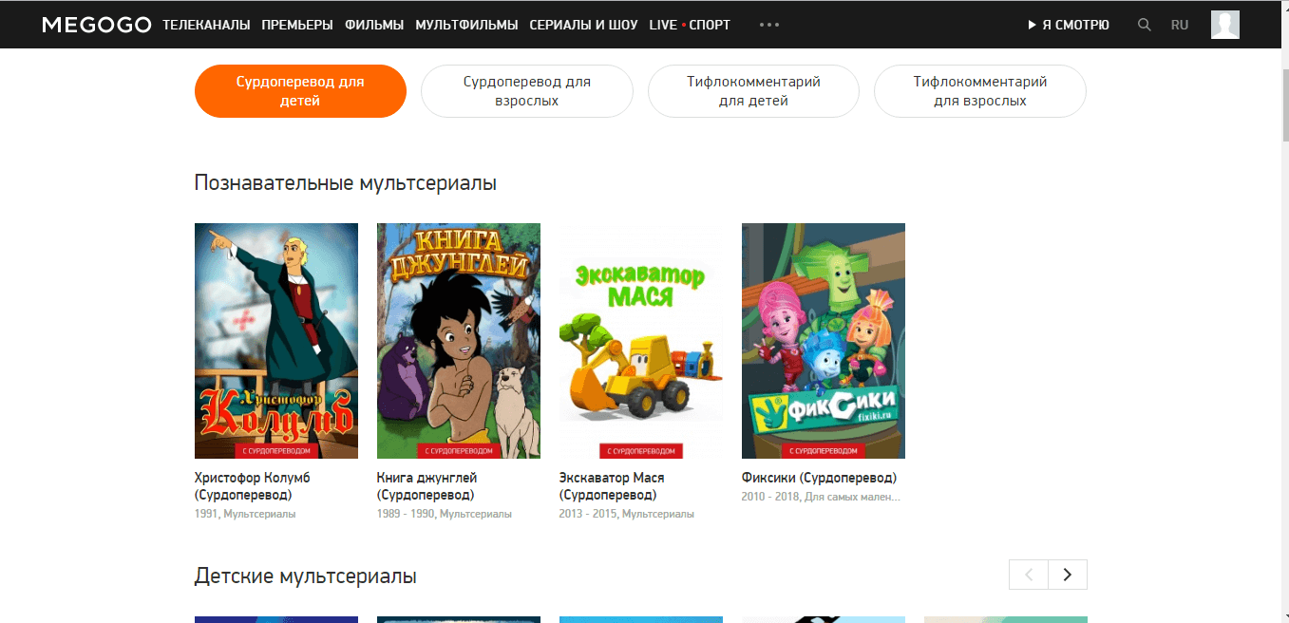The width and height of the screenshot is (1289, 623).
Task: Show next Детские мультсериалы with right arrow
Action: coord(1068,575)
